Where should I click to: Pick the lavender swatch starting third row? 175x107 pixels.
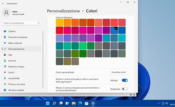click(x=59, y=38)
